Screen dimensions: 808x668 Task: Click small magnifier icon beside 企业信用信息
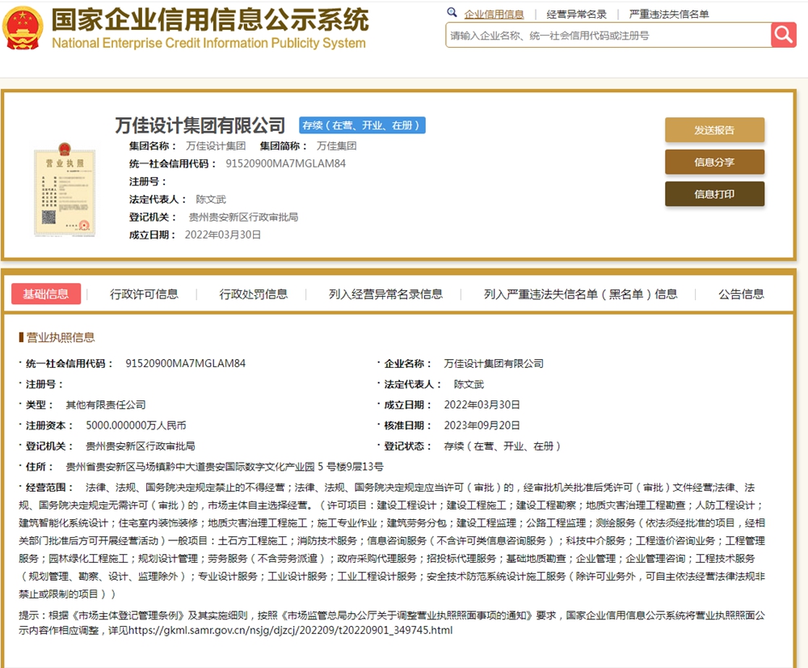[452, 12]
